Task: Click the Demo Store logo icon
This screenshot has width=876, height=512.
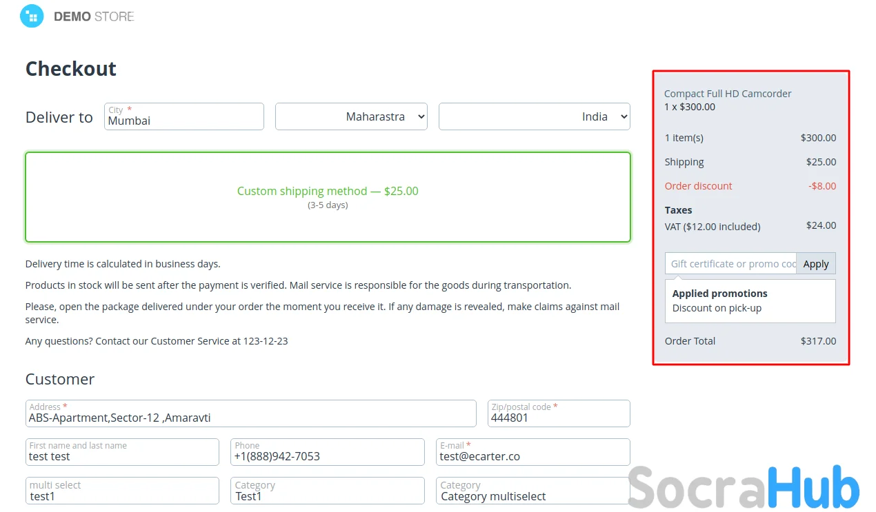Action: tap(32, 16)
